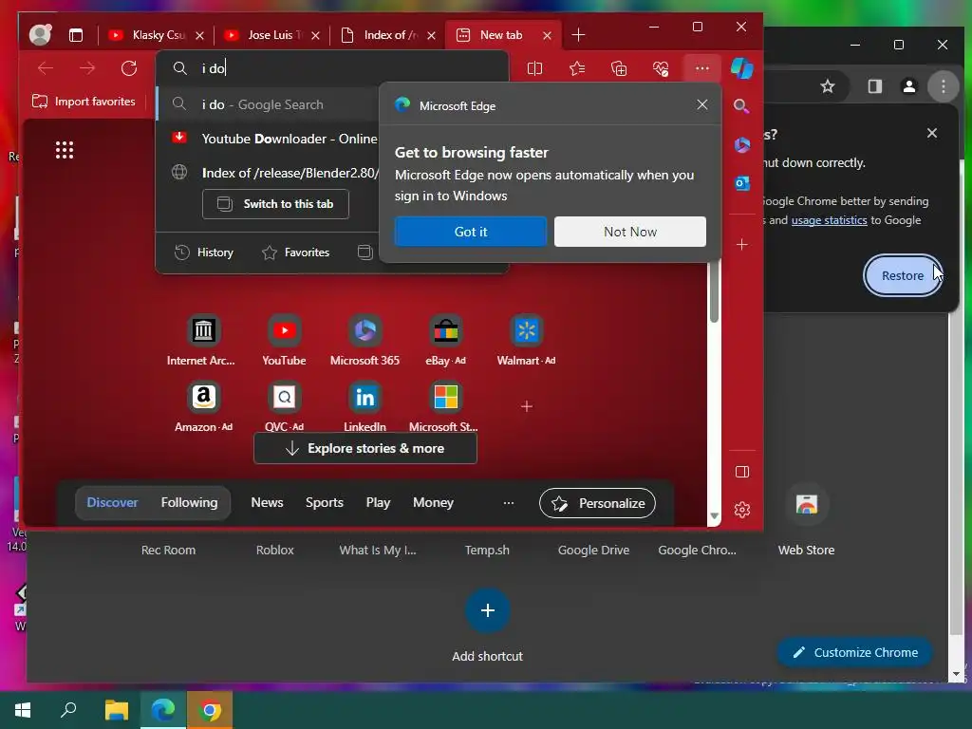Open Edge tab actions menu icon

[76, 35]
